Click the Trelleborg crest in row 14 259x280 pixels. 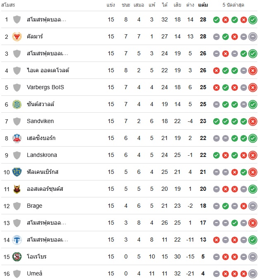click(17, 240)
